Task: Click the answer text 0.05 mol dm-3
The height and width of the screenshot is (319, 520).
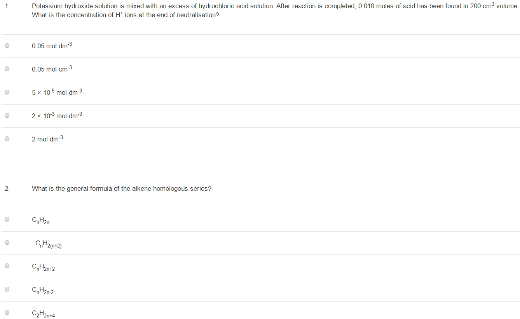Action: (52, 45)
